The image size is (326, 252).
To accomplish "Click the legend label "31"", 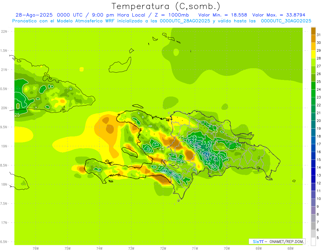I will [319, 35].
